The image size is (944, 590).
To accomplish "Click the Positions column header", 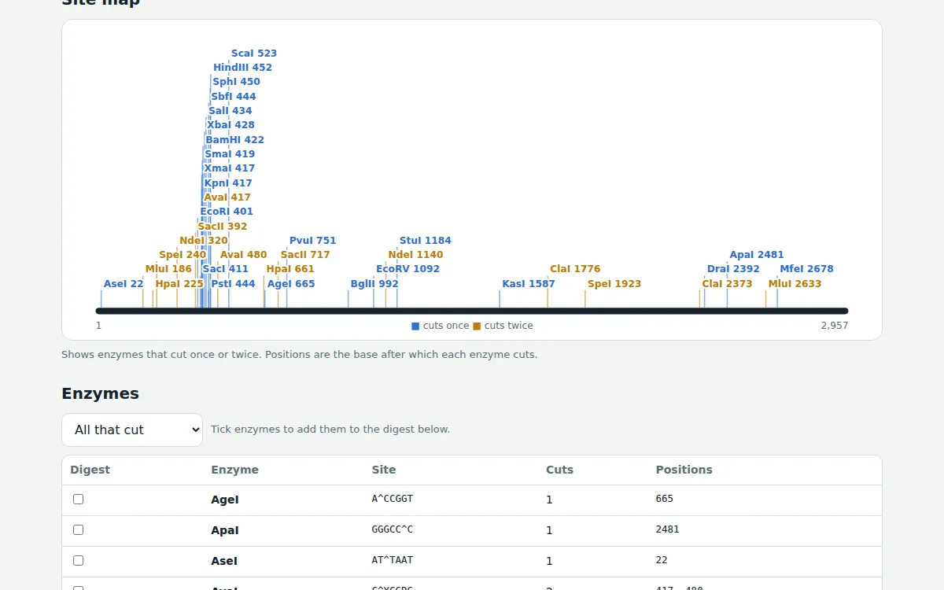I will 684,470.
